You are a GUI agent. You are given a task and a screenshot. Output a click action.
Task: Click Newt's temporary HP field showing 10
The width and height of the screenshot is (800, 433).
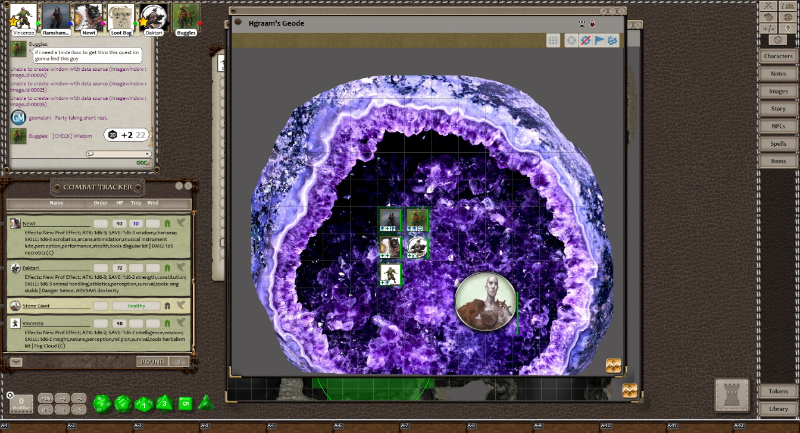136,224
